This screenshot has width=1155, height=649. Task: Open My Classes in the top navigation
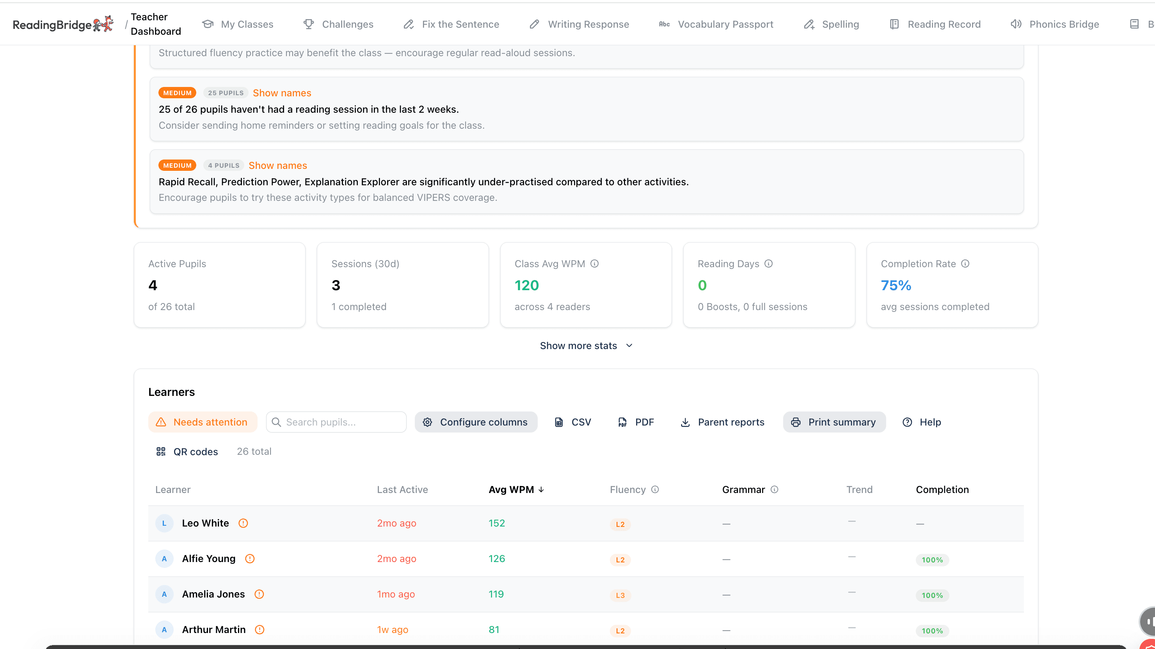[x=238, y=24]
